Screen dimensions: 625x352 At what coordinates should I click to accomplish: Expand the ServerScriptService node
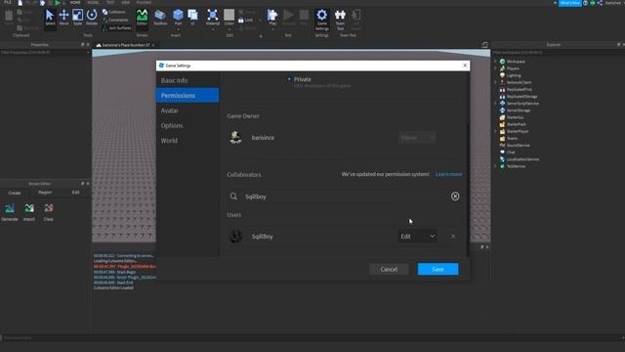tap(495, 104)
